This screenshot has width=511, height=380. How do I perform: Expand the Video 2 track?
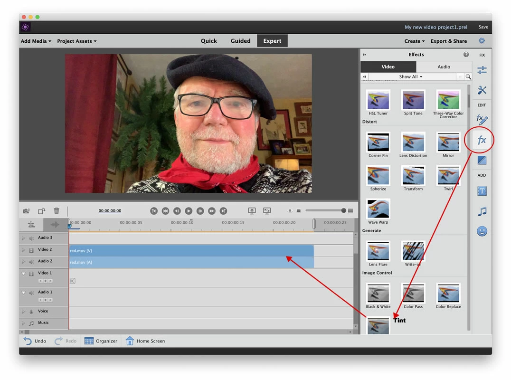[23, 250]
